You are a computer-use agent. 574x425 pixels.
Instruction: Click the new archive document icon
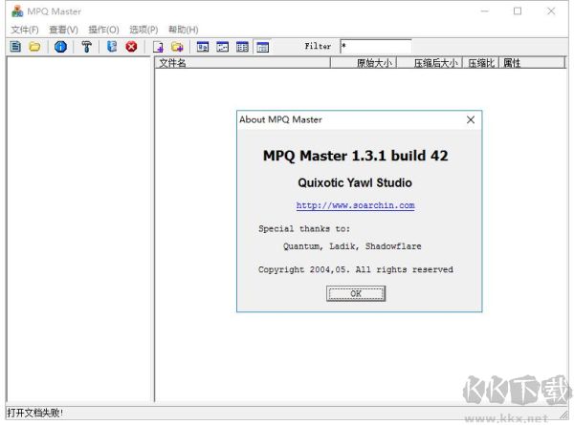point(15,47)
